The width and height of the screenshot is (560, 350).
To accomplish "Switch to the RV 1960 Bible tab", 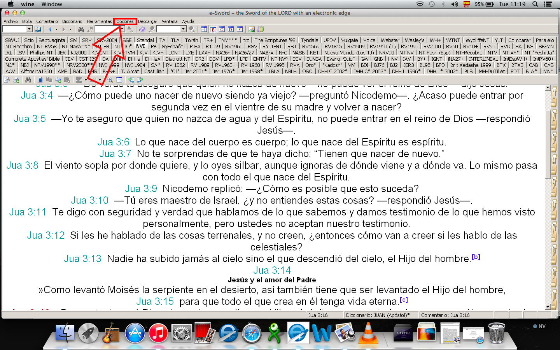I will pyautogui.click(x=250, y=65).
